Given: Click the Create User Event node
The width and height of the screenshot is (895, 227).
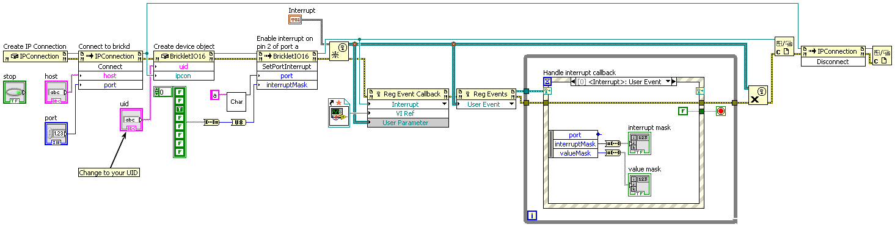Looking at the screenshot, I should point(338,51).
